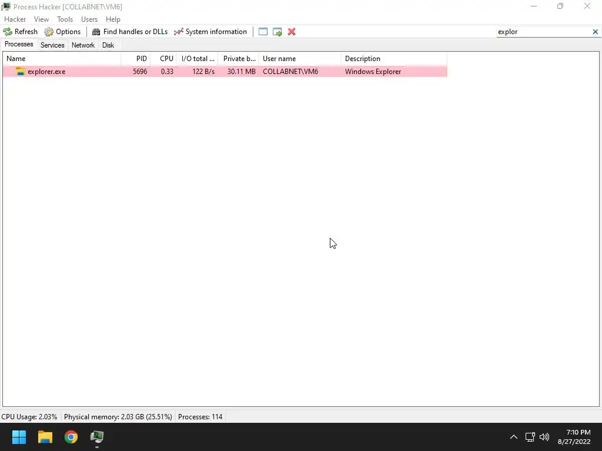Screen dimensions: 602x451
Task: Open Options from the toolbar
Action: [62, 32]
